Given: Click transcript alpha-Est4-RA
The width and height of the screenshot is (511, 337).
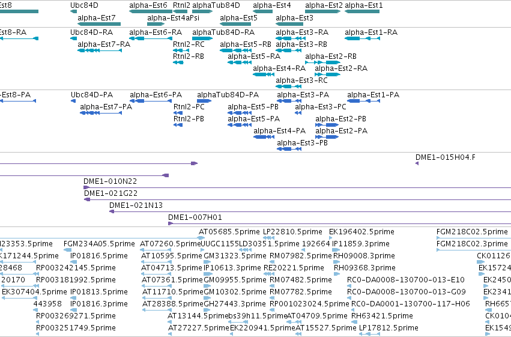Looking at the screenshot, I should tap(279, 68).
